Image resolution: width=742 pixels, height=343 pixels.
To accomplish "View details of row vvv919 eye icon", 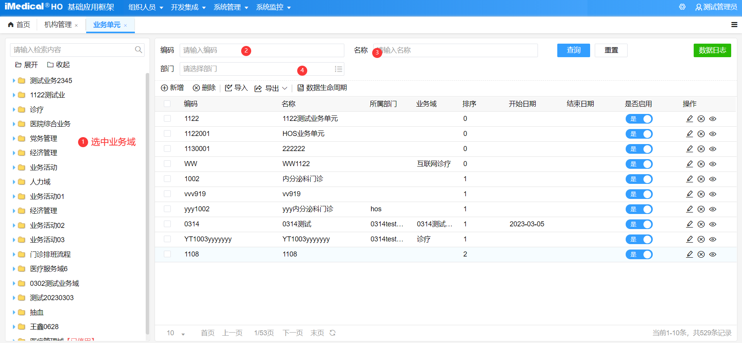I will coord(713,194).
